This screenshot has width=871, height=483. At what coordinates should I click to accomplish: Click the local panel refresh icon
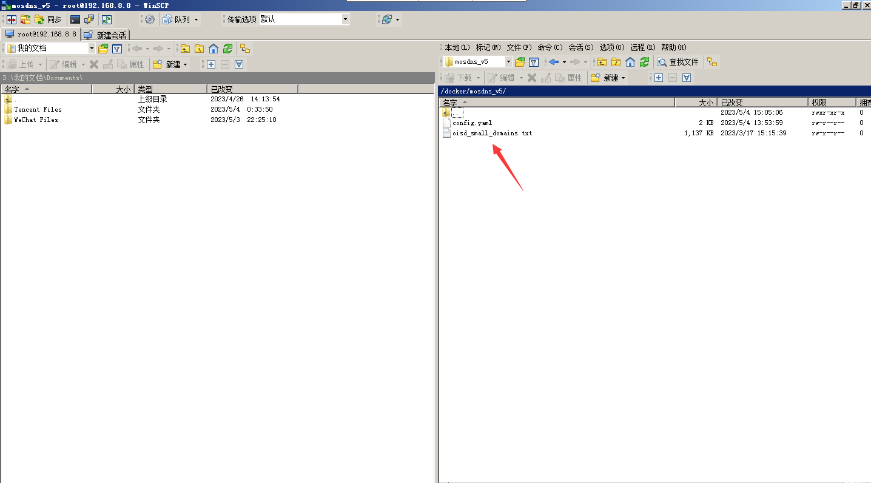227,49
